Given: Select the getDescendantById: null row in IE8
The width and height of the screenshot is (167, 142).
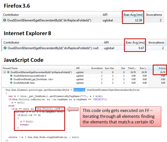Looking at the screenshot, I should click(x=84, y=48).
